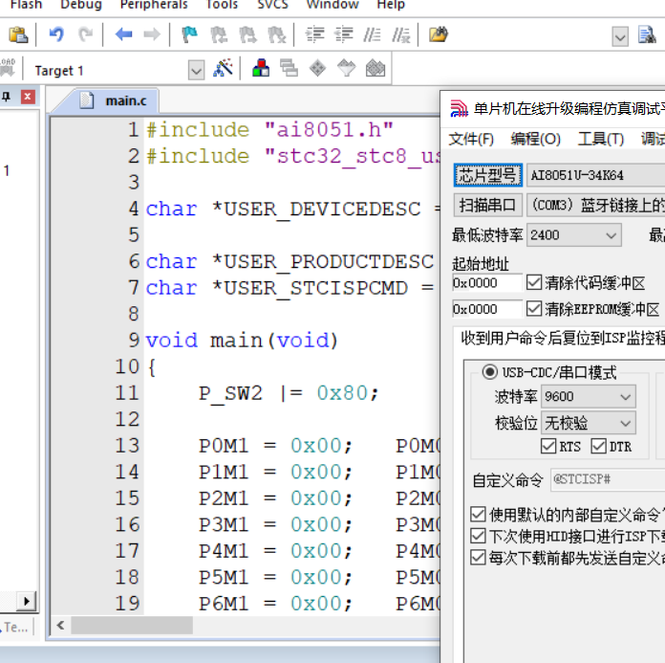Click the 芯片型号 button
665x663 pixels.
tap(487, 175)
